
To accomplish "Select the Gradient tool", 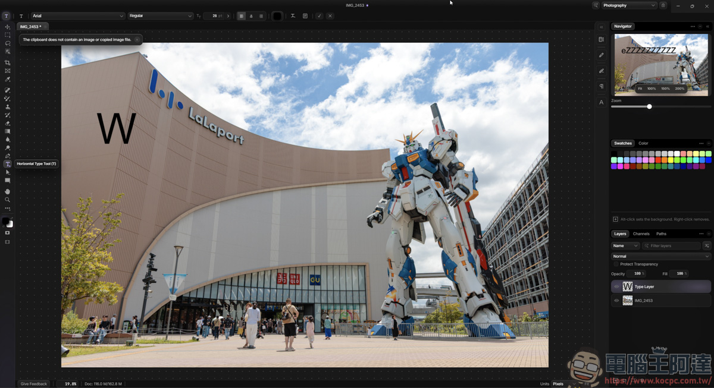I will (7, 131).
